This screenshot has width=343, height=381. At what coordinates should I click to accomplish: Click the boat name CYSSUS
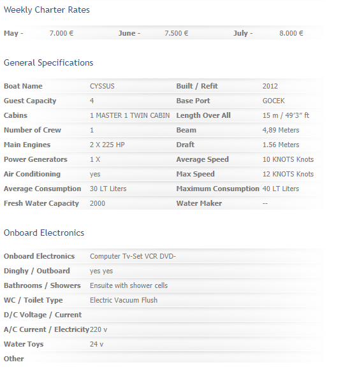pos(102,86)
